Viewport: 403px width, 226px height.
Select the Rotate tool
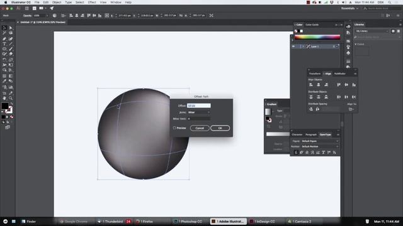pos(4,60)
